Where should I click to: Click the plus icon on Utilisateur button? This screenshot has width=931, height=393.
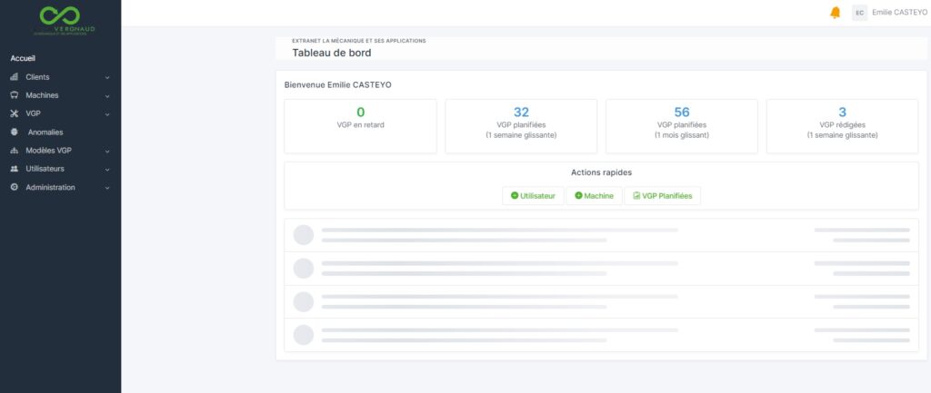[515, 196]
